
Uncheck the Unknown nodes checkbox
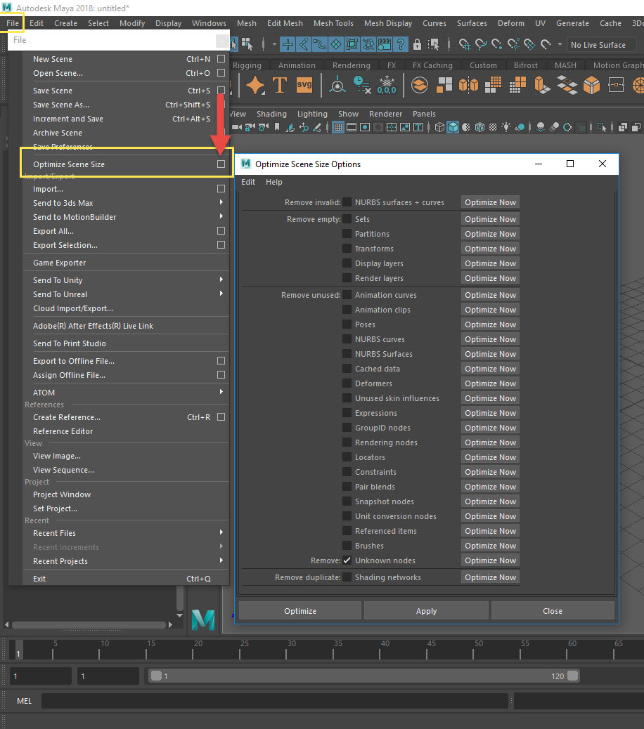click(347, 560)
